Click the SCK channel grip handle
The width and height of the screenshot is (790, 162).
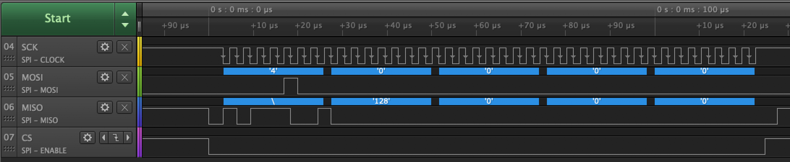tap(9, 59)
